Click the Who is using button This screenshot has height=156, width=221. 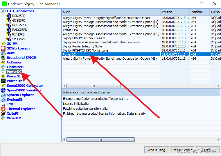pyautogui.click(x=157, y=150)
